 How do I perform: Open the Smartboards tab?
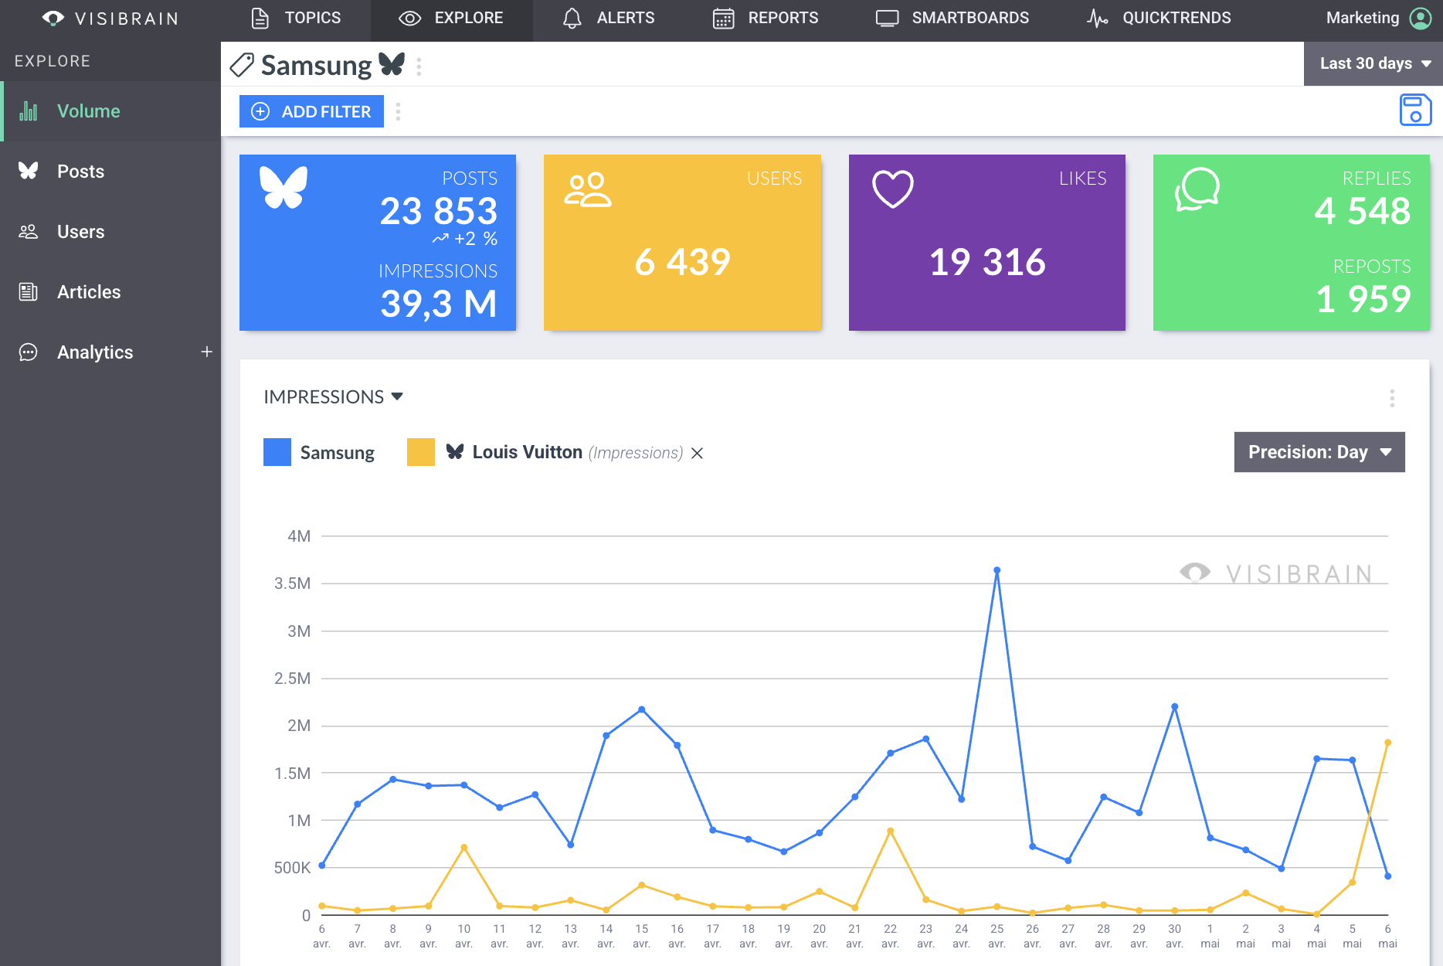(x=952, y=18)
